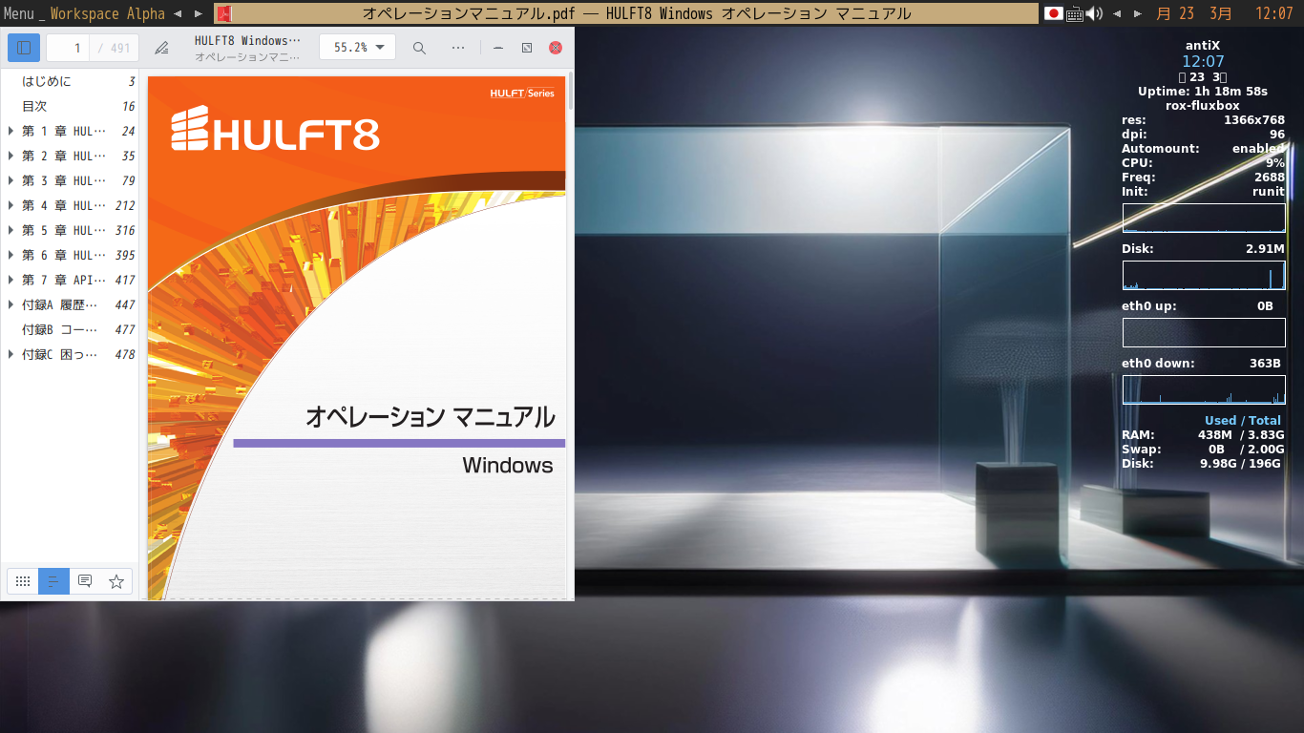Expand the 第 2 章 outline node
Screen dimensions: 1304x733
point(11,156)
